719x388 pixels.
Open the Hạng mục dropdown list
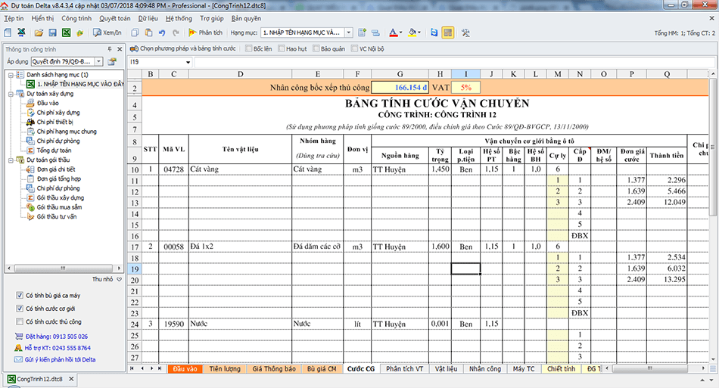click(x=349, y=33)
